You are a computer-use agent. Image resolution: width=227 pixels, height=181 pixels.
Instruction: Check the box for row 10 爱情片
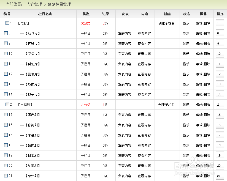[6, 53]
